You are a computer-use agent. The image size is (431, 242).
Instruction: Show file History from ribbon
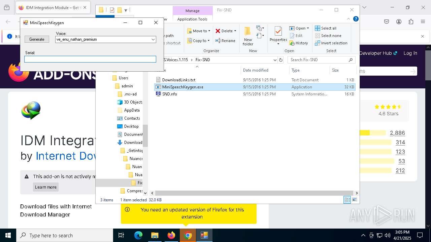click(x=299, y=43)
